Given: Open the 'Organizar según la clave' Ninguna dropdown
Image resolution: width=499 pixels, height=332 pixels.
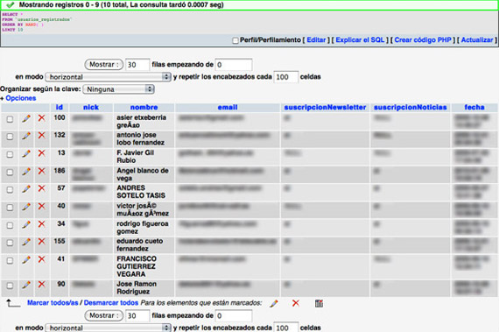Looking at the screenshot, I should click(x=118, y=89).
